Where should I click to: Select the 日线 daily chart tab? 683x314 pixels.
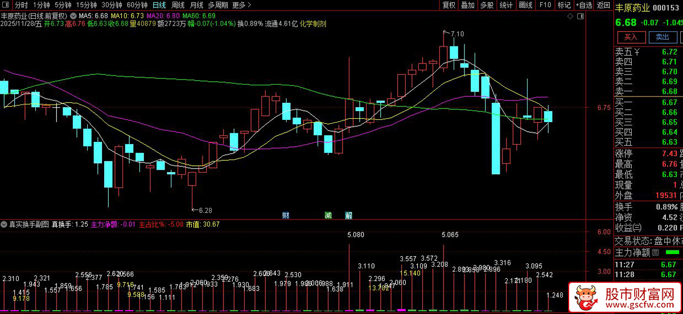point(159,5)
